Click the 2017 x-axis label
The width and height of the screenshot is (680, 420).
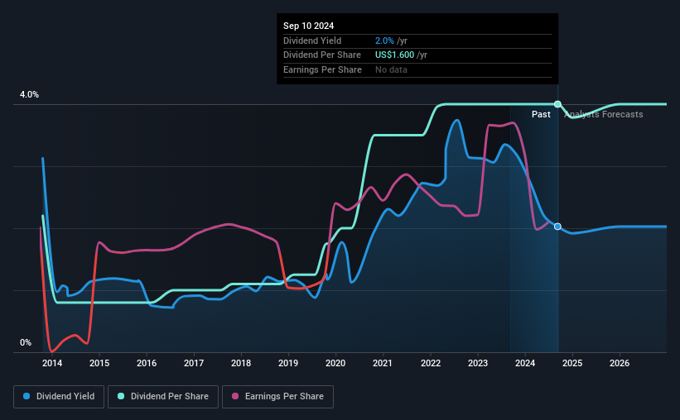(194, 363)
